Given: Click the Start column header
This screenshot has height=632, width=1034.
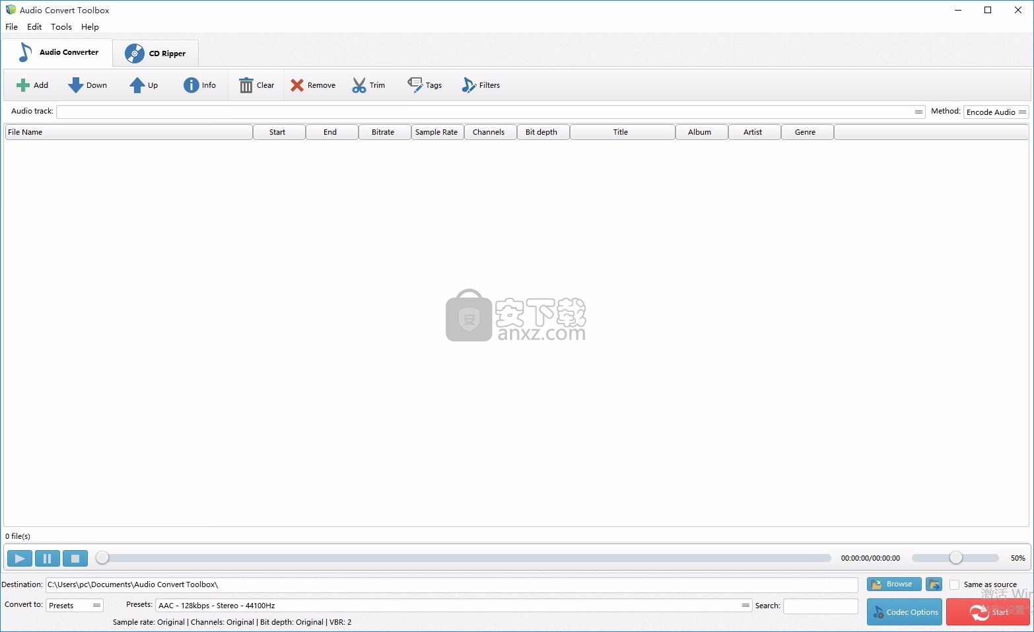Looking at the screenshot, I should pos(279,132).
